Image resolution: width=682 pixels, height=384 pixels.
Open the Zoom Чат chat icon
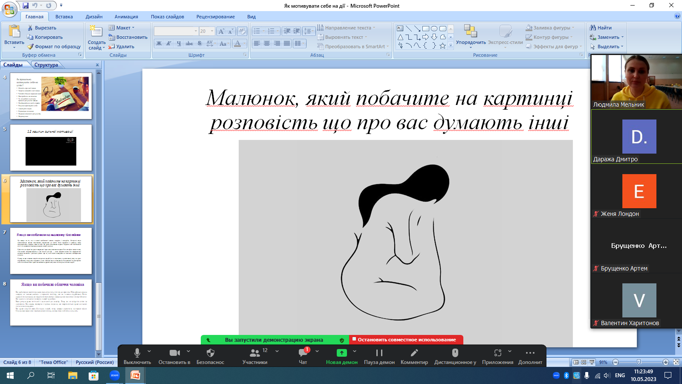pos(303,356)
